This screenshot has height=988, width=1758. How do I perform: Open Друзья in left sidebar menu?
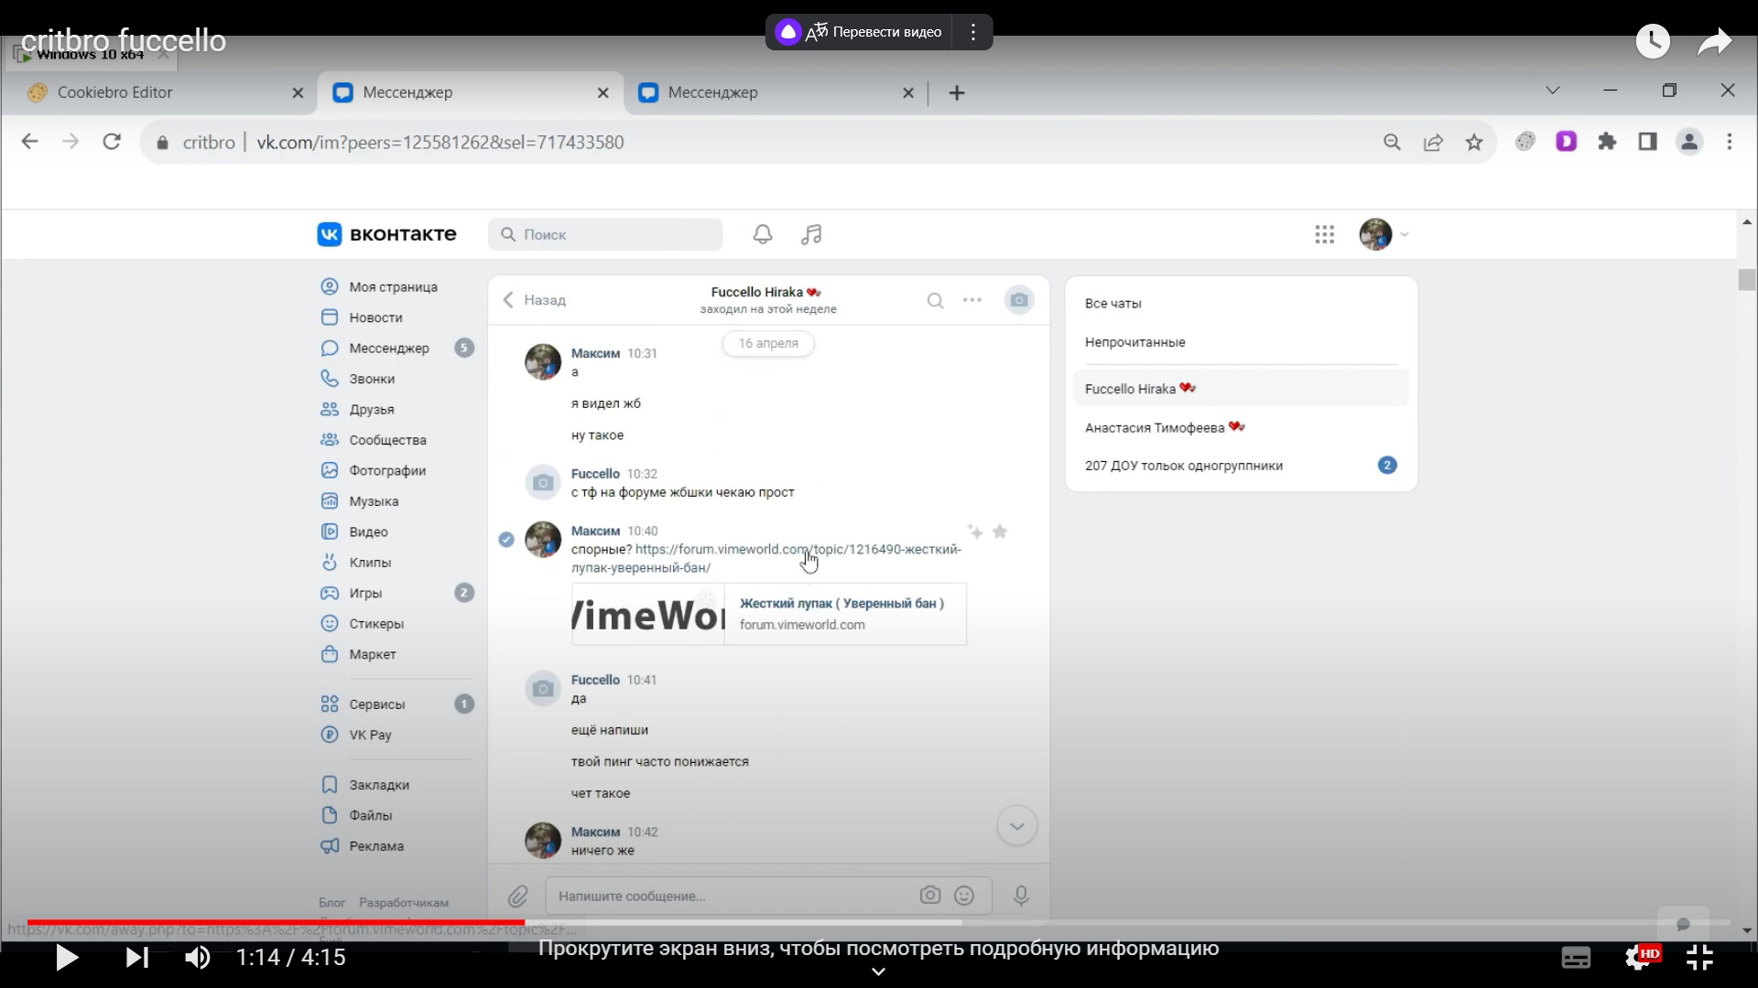371,409
